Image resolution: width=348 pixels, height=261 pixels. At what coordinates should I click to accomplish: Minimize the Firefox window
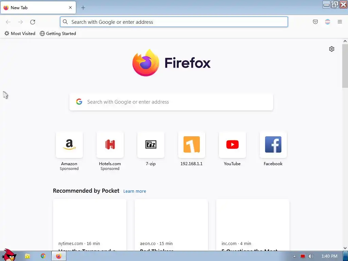[326, 5]
